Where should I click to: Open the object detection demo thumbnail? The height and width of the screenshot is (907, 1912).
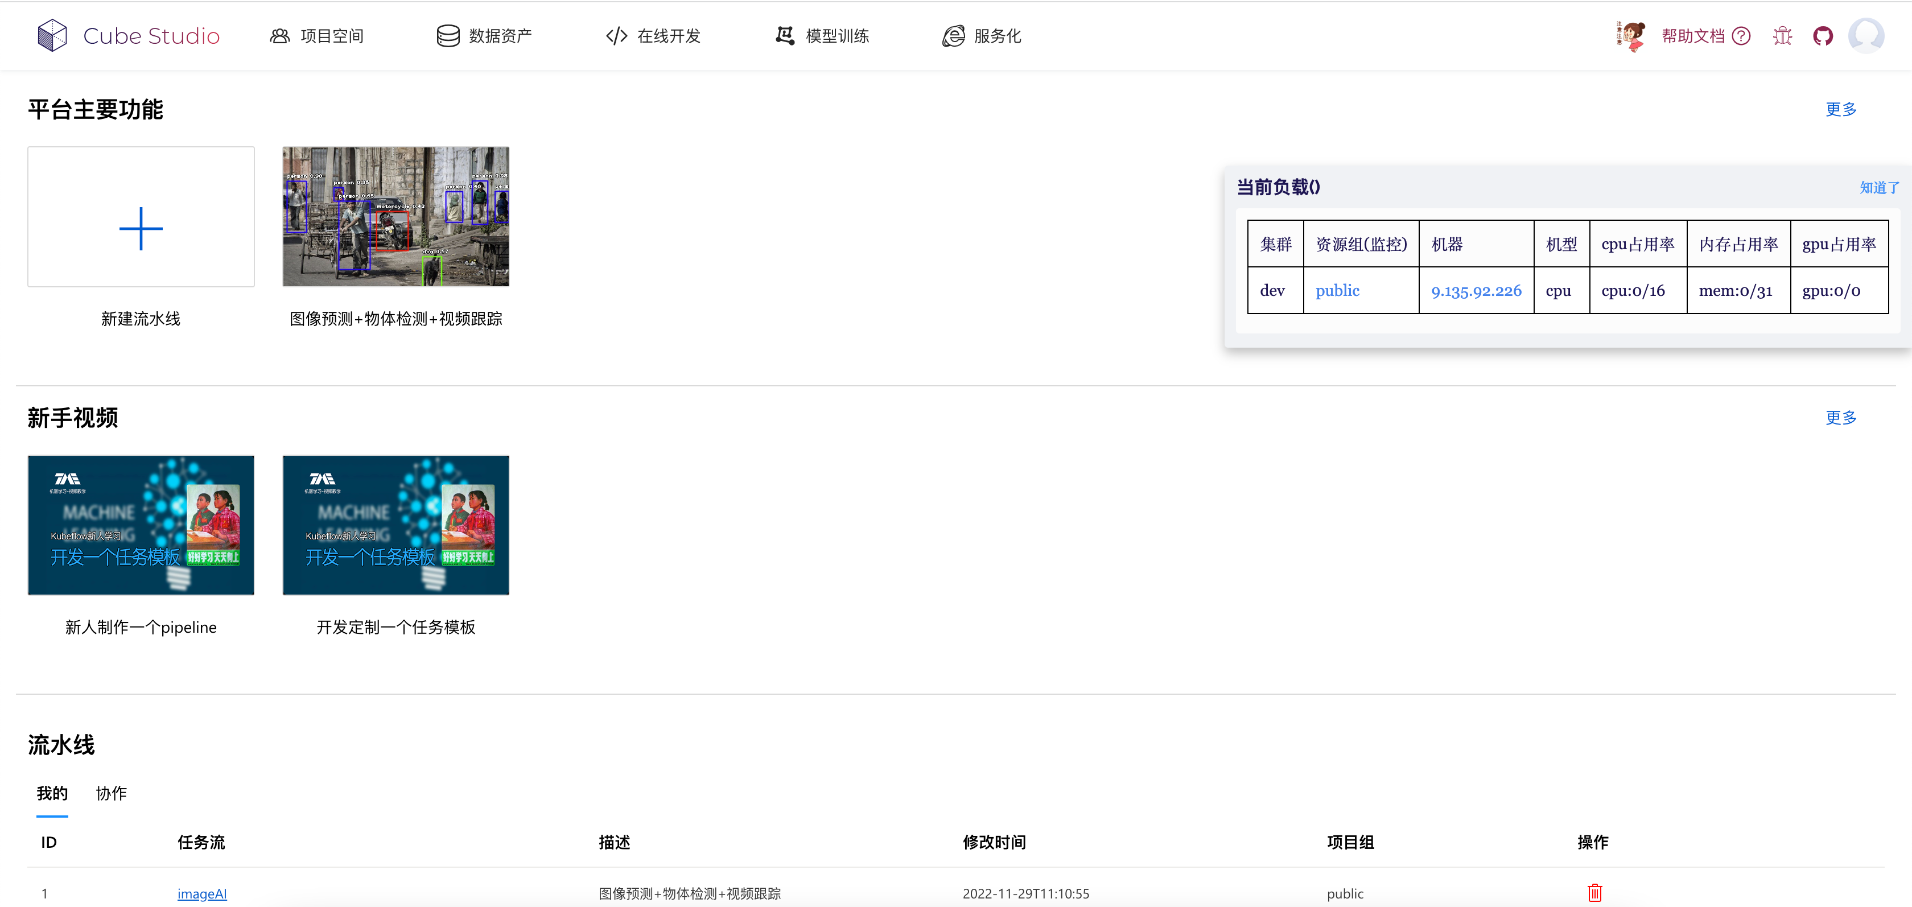point(395,217)
